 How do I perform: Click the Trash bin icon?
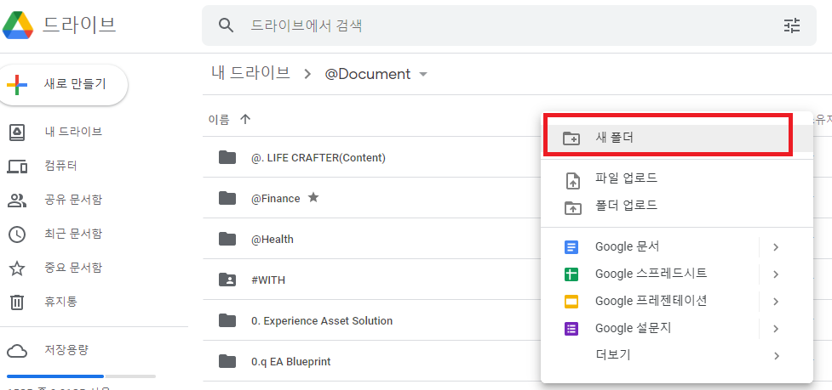pyautogui.click(x=17, y=302)
